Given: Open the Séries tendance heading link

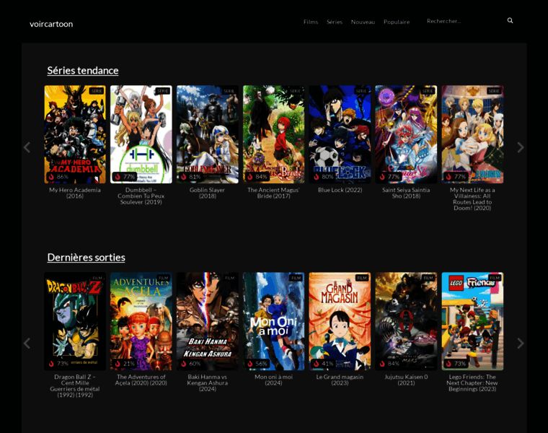Looking at the screenshot, I should click(x=83, y=71).
